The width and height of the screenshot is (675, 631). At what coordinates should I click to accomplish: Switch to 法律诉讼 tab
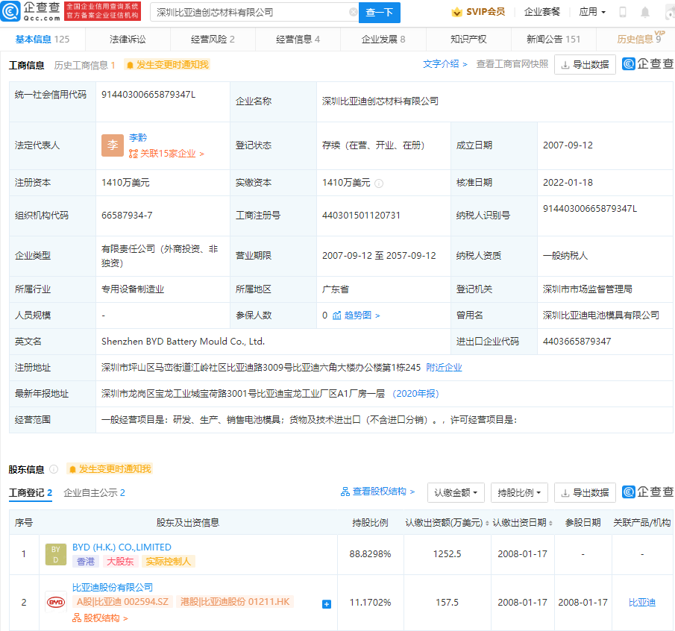point(128,40)
